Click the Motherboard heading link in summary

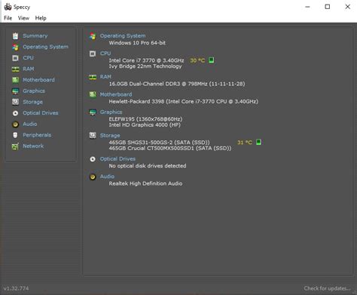point(116,94)
